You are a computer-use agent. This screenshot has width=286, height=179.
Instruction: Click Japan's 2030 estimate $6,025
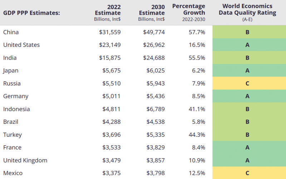(156, 71)
